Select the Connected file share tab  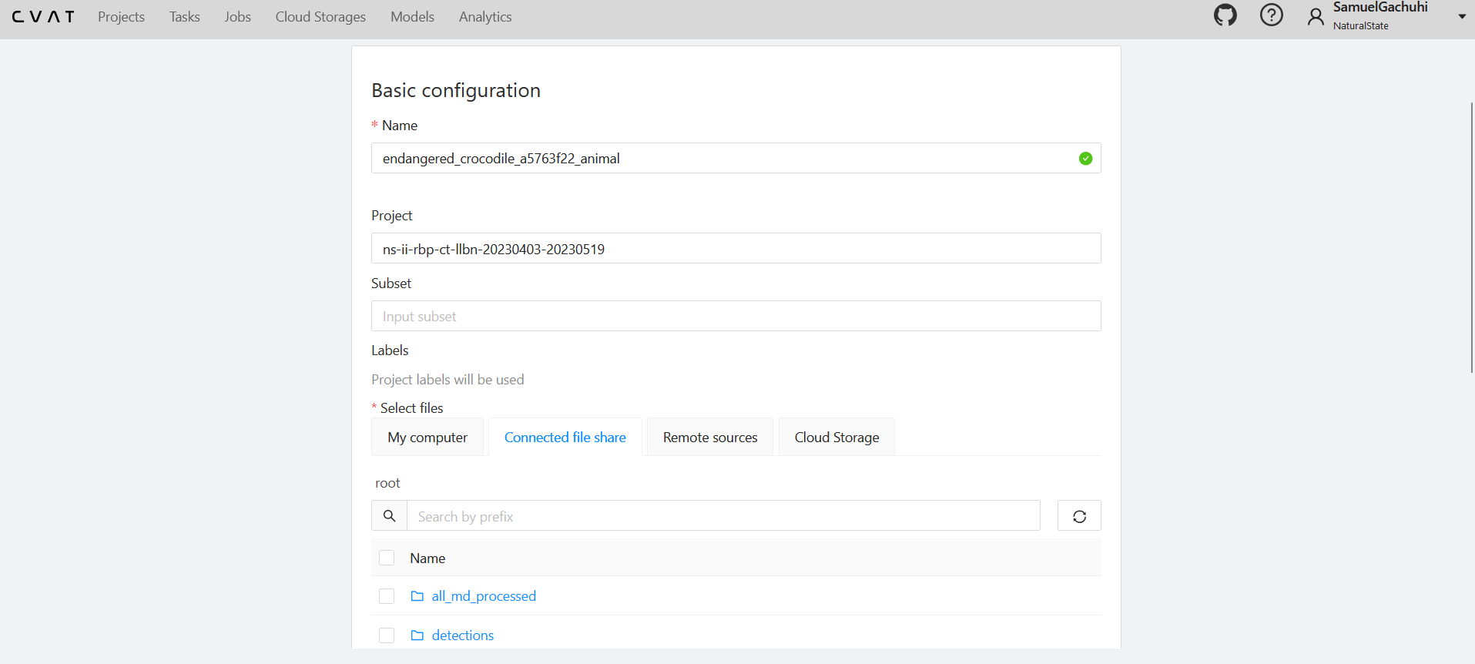pyautogui.click(x=565, y=437)
